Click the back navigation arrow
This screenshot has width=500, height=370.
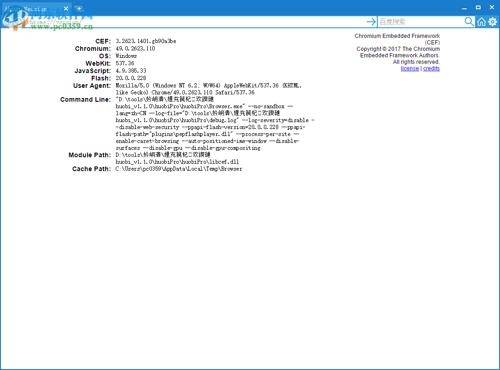click(x=8, y=22)
